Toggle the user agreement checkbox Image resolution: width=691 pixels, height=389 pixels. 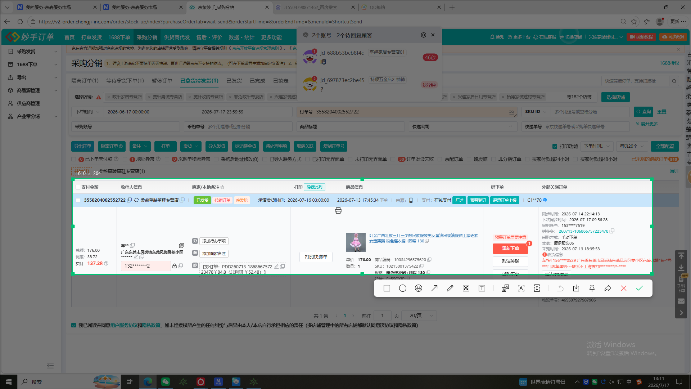pos(74,325)
